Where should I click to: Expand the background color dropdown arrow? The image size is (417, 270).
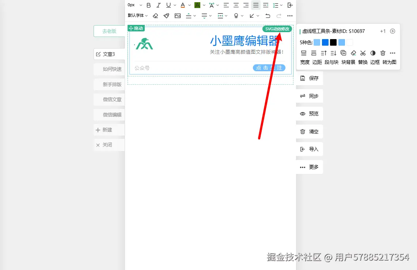204,5
